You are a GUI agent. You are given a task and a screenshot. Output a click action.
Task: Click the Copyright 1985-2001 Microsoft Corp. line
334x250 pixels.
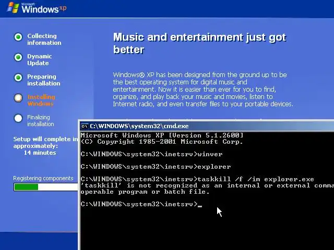coord(162,142)
